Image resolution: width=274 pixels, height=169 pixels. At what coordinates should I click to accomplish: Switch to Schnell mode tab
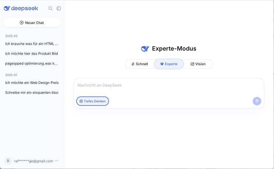(140, 64)
